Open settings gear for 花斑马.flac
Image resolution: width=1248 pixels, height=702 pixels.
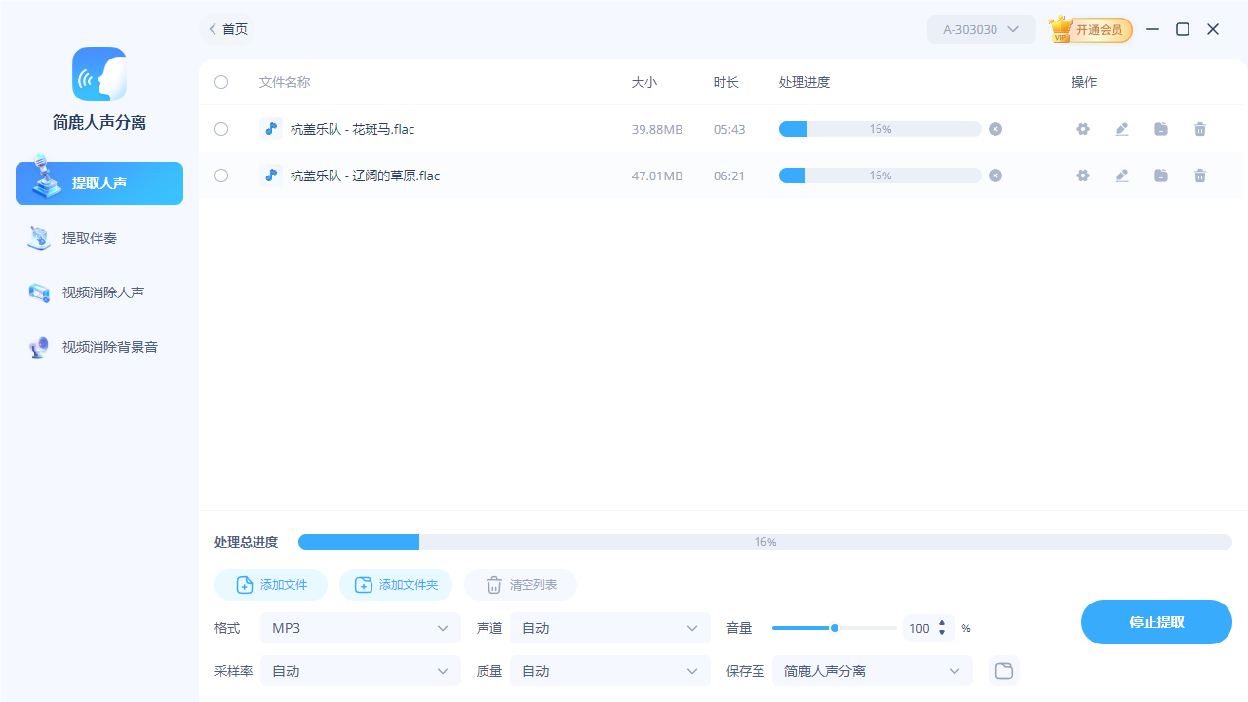1083,128
